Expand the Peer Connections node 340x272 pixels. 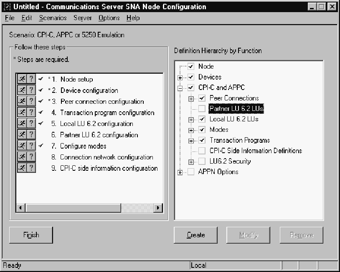pyautogui.click(x=191, y=99)
